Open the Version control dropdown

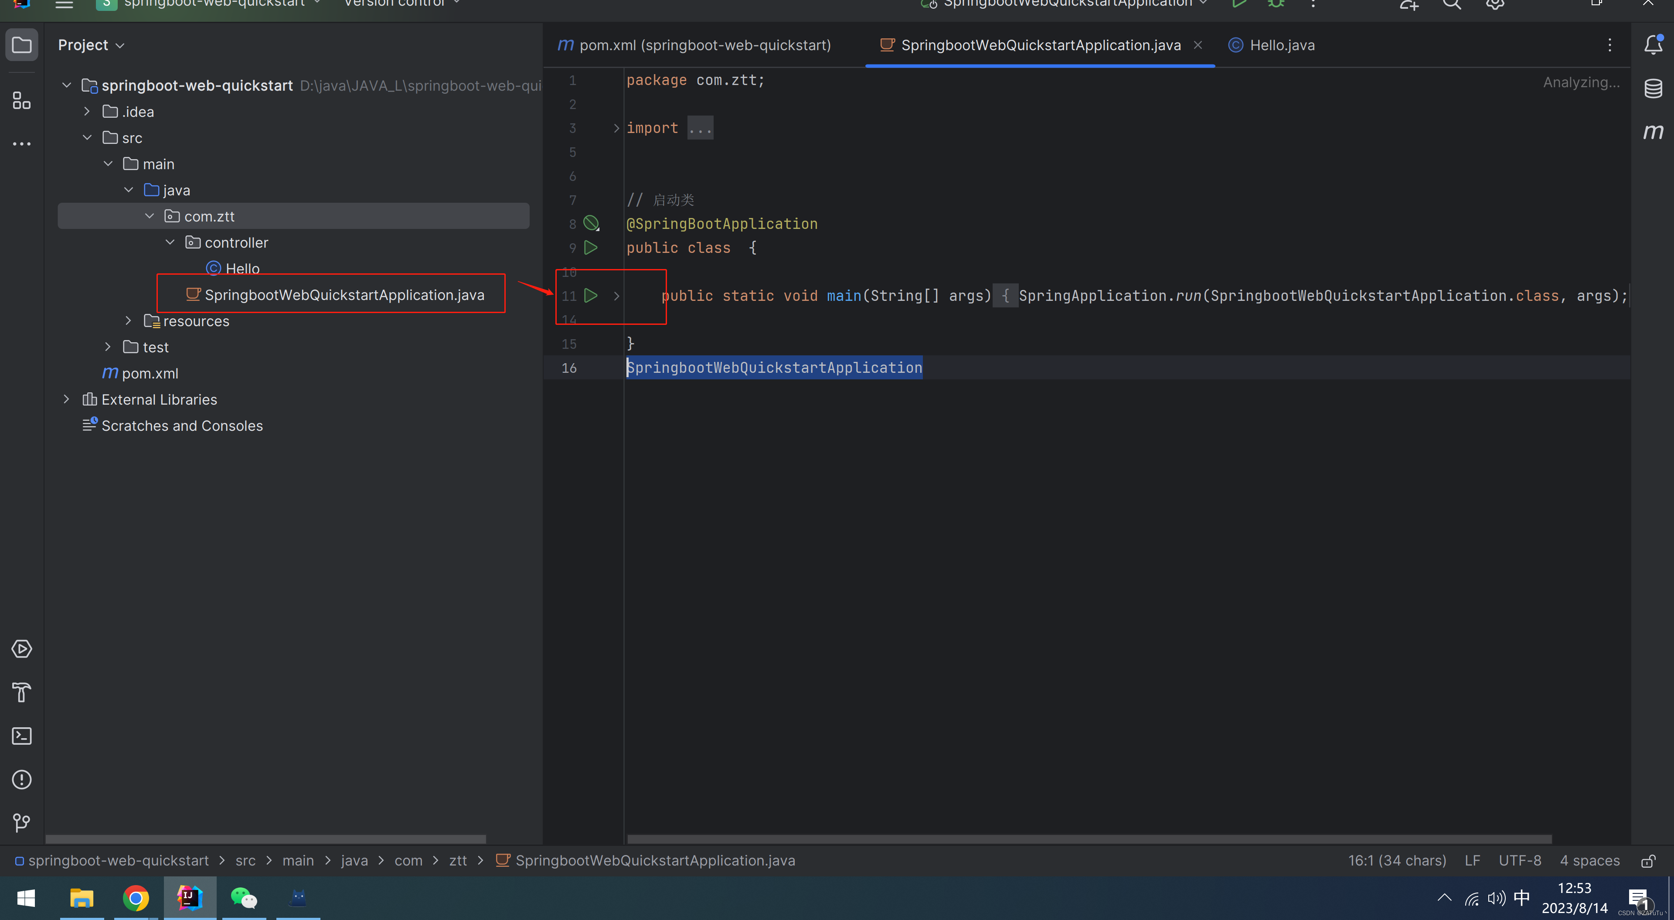(x=401, y=3)
